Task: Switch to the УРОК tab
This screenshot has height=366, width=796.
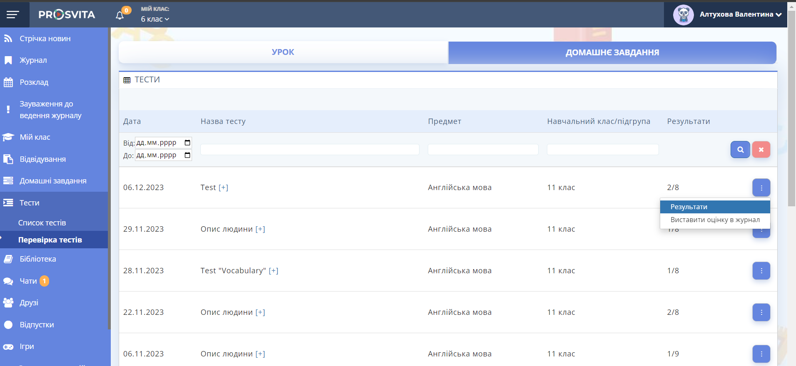Action: point(283,52)
